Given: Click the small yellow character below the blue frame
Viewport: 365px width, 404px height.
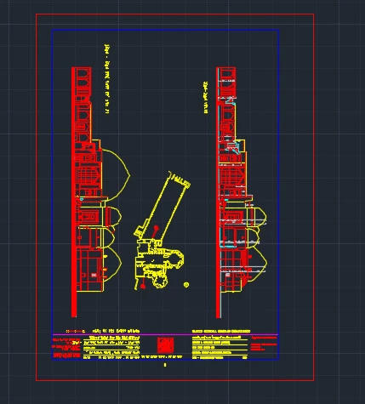Looking at the screenshot, I should 165,365.
